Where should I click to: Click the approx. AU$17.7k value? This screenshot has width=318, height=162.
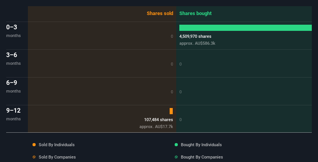[x=156, y=127]
